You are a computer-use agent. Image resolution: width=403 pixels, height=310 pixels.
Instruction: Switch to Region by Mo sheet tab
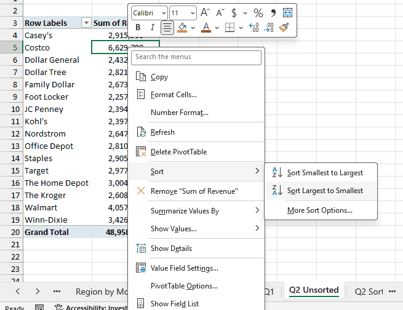point(102,292)
